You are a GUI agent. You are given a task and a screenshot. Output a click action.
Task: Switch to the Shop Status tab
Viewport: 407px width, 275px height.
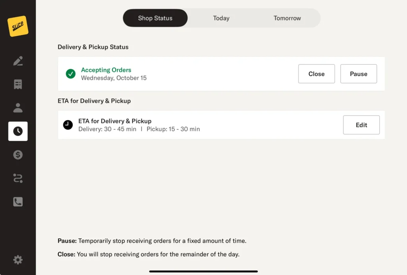(x=155, y=18)
